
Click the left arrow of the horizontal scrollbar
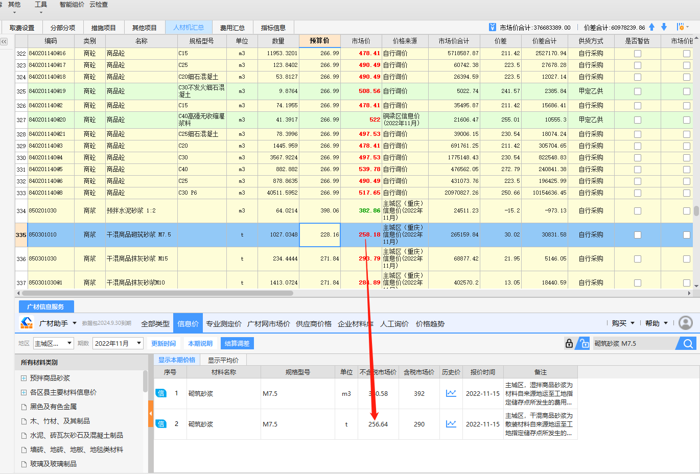point(18,293)
